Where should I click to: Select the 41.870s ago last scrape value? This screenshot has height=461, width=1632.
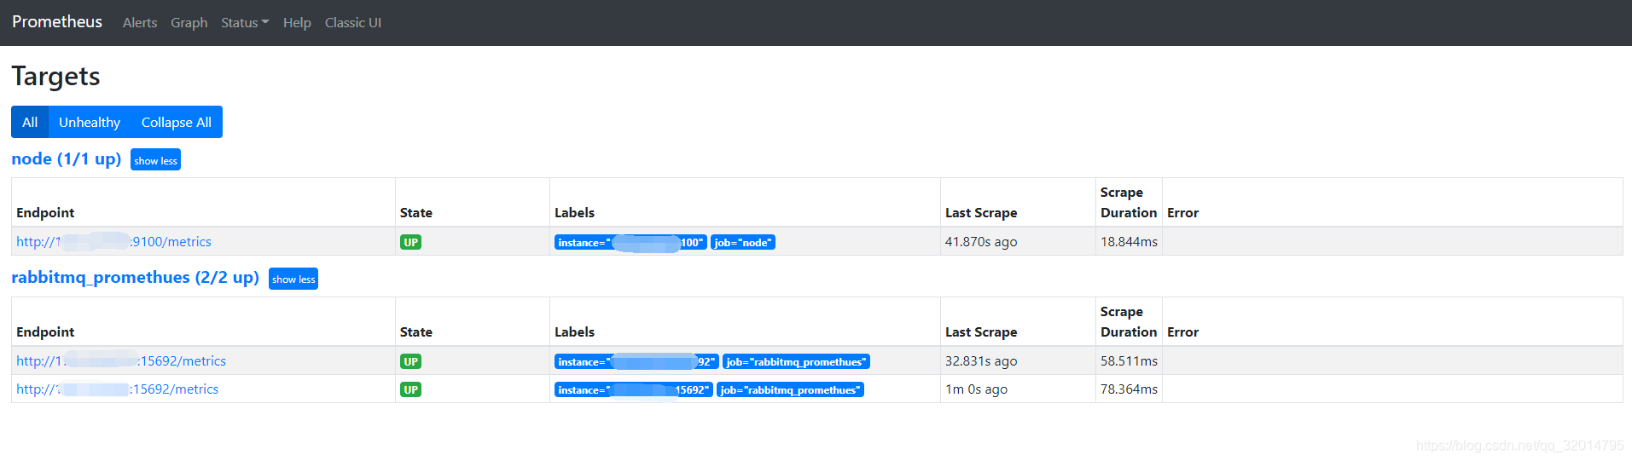pyautogui.click(x=981, y=242)
